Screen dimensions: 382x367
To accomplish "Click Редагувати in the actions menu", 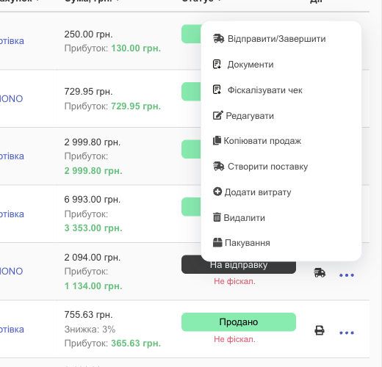I will coord(243,115).
